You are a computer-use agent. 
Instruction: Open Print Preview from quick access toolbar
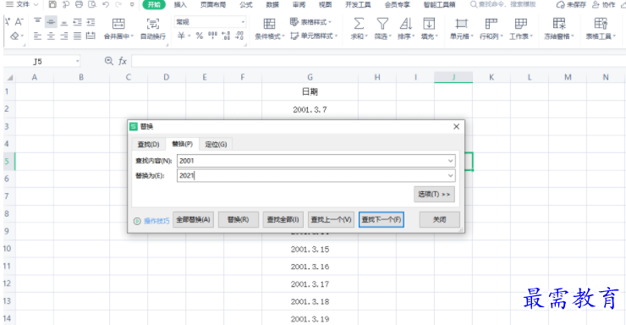tap(92, 4)
